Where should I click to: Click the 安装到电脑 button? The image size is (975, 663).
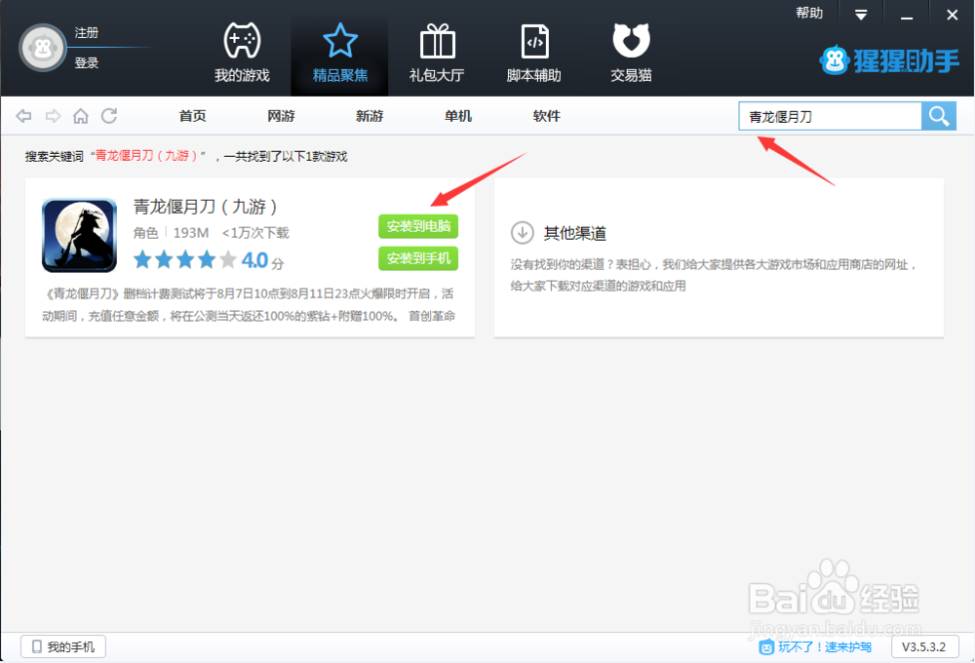coord(418,226)
